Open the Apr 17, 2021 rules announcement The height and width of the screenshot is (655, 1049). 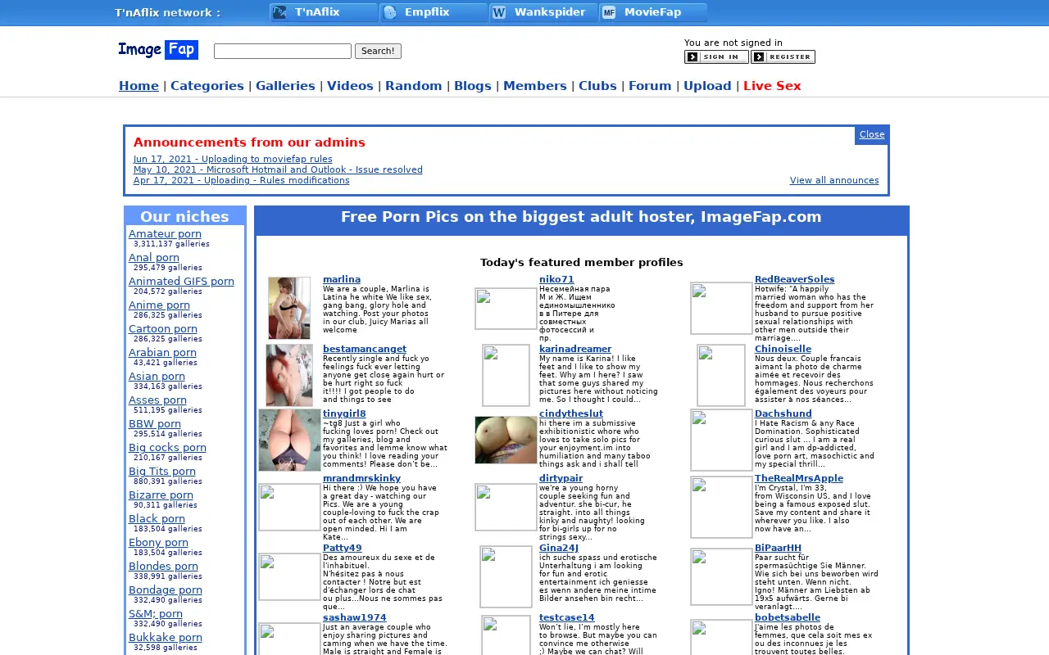pyautogui.click(x=241, y=180)
